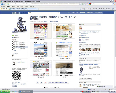The width and height of the screenshot is (116, 93).
Task: Click the ホームページ制作実績をもっと見る button
Action: pyautogui.click(x=59, y=82)
